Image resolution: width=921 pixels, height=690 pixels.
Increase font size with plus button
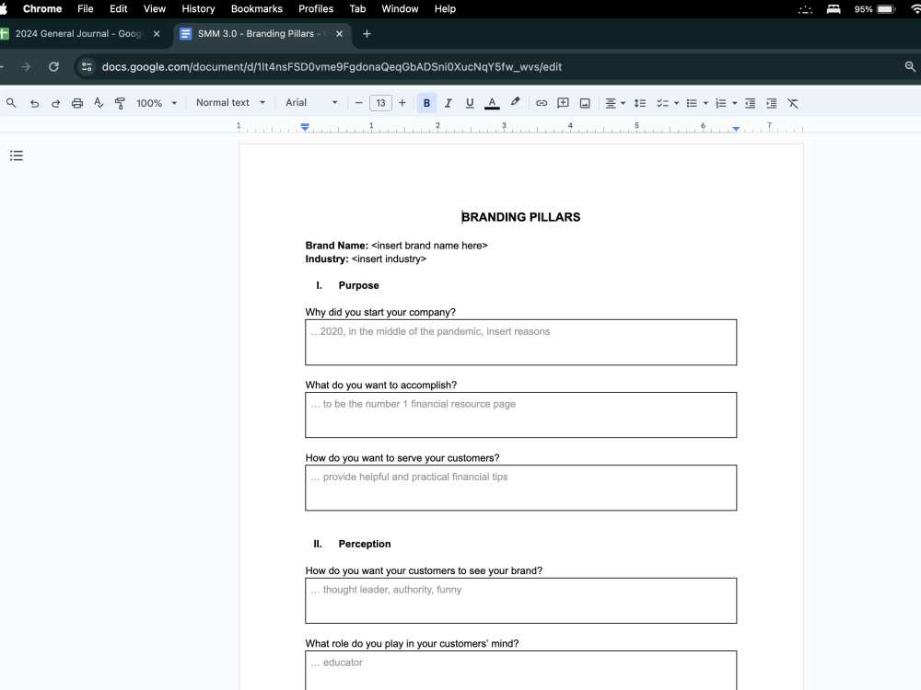(x=402, y=103)
